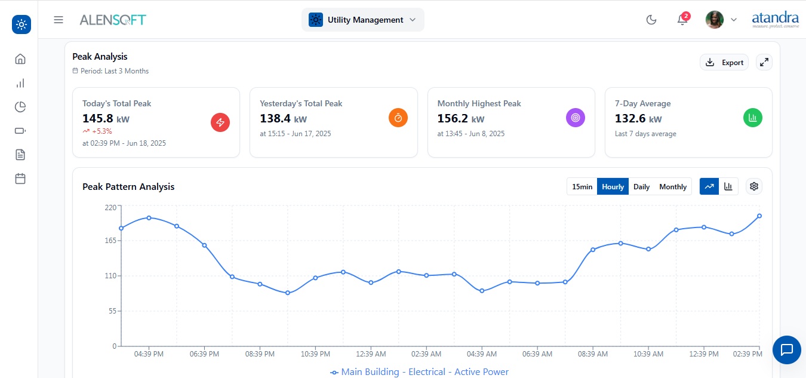This screenshot has height=378, width=806.
Task: Open the chat support bubble
Action: click(786, 349)
